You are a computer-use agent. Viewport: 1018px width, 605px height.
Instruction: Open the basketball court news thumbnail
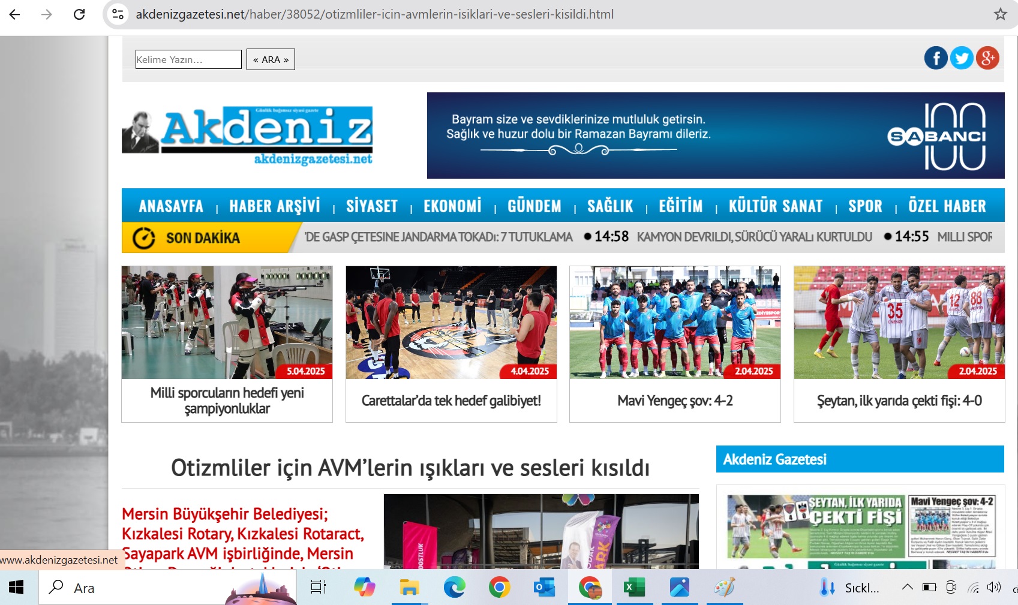pyautogui.click(x=451, y=323)
